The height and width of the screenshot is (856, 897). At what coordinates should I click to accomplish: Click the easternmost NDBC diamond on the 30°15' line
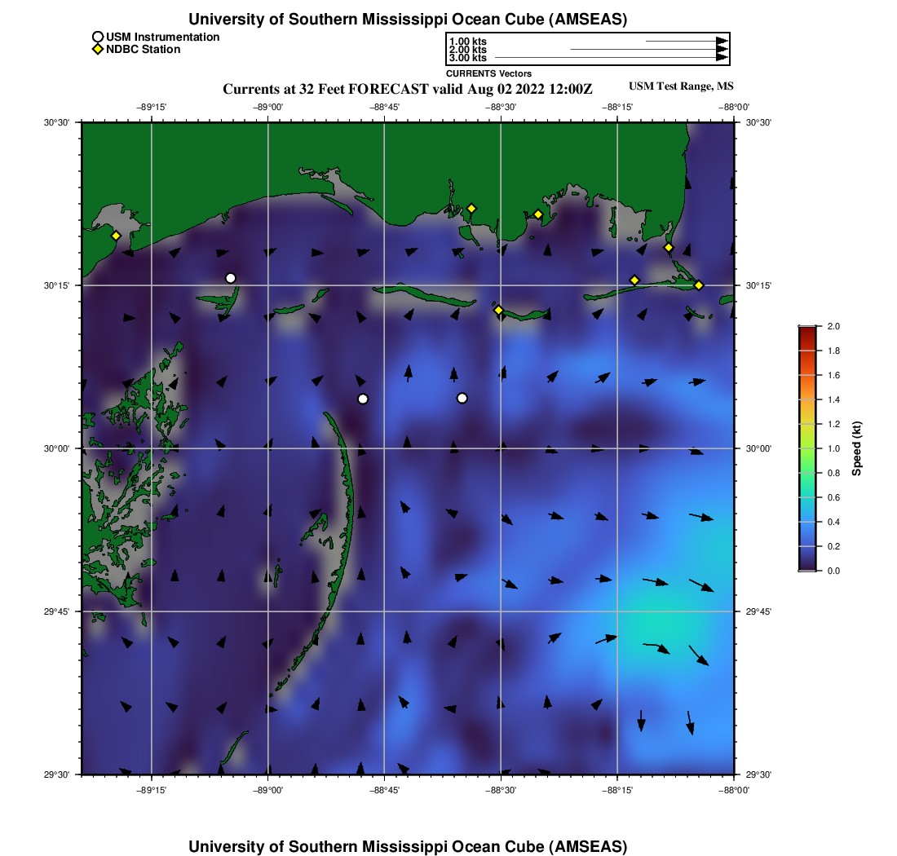699,285
